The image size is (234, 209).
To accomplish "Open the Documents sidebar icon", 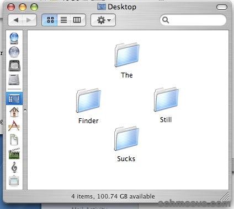I will pos(14,140).
